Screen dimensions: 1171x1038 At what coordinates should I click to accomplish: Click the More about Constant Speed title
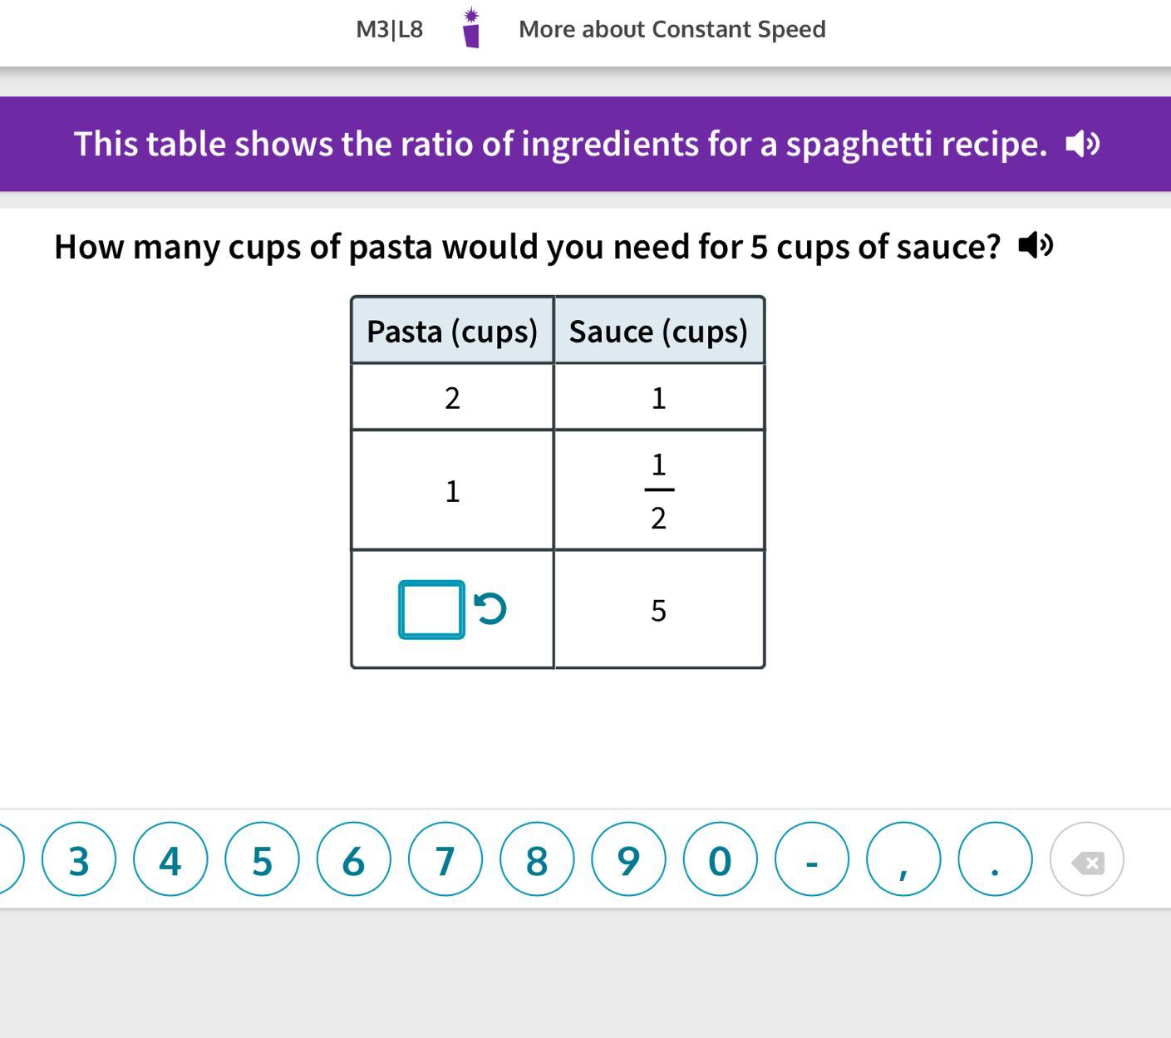click(672, 29)
